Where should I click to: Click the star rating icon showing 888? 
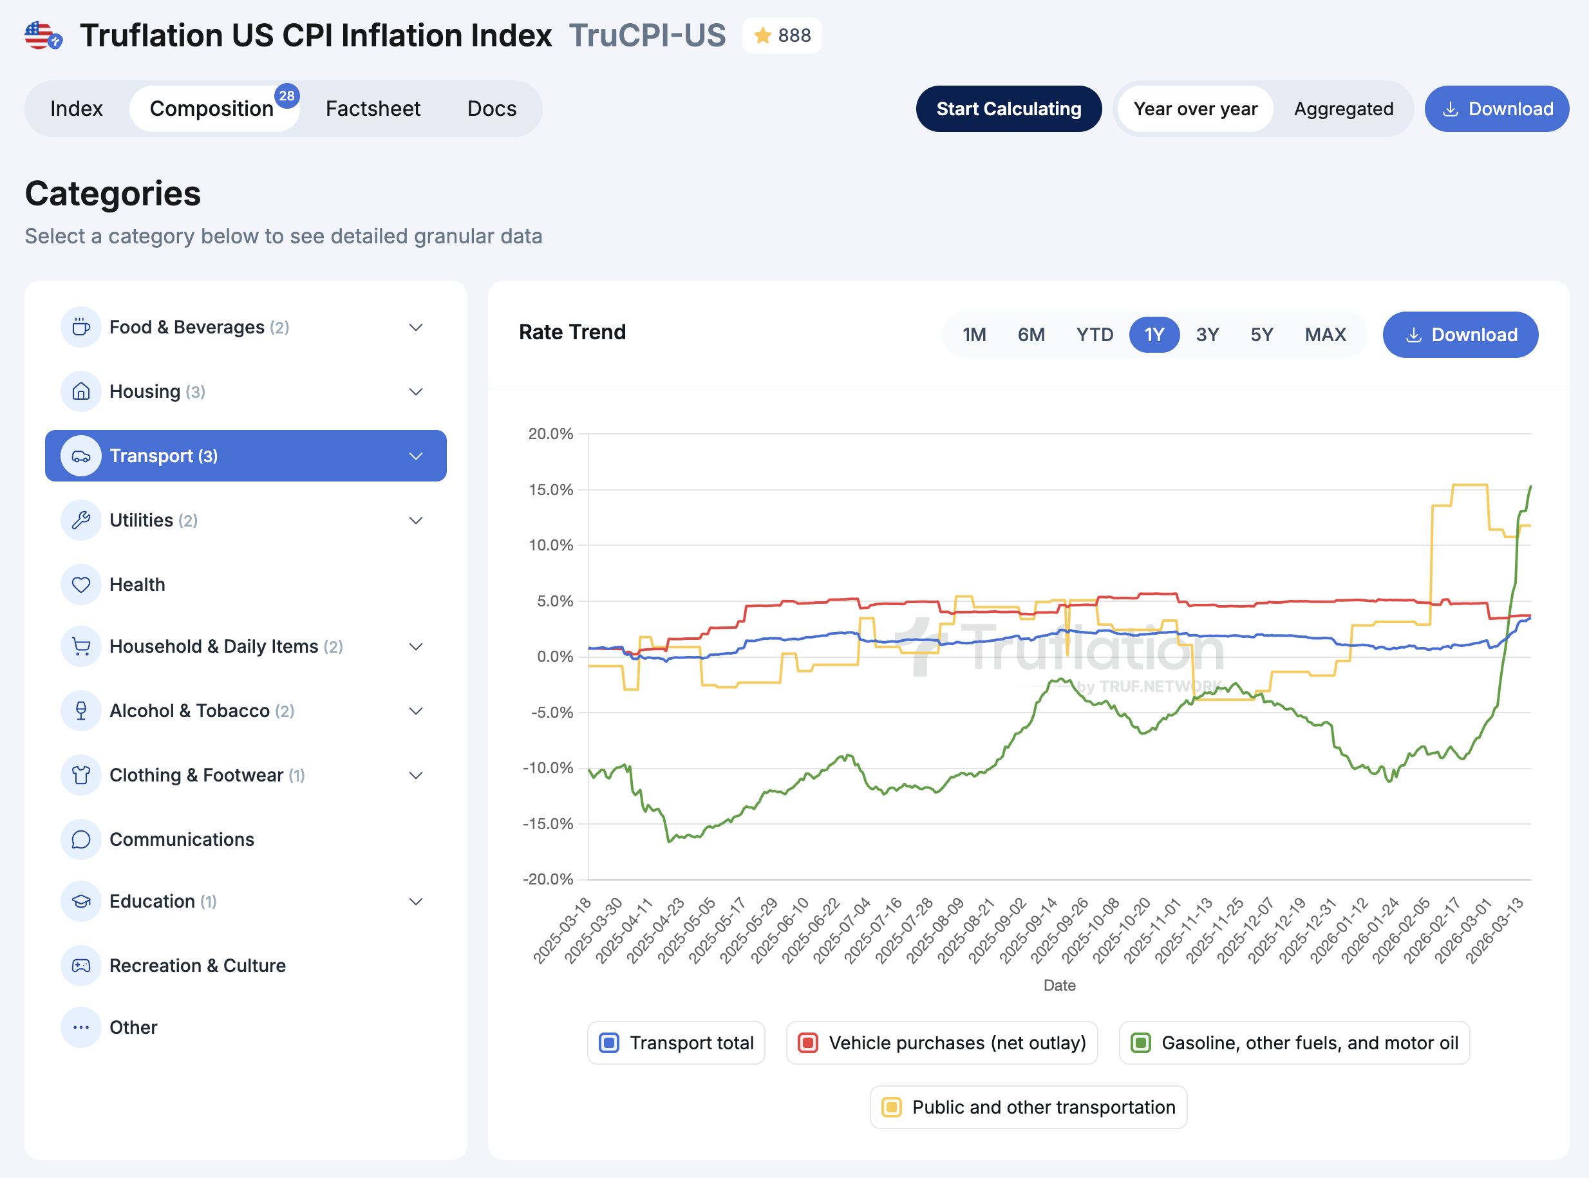click(x=762, y=35)
